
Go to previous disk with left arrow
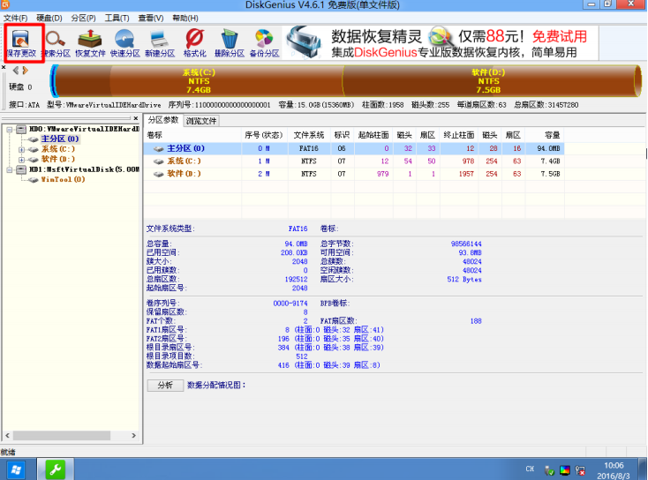click(16, 71)
